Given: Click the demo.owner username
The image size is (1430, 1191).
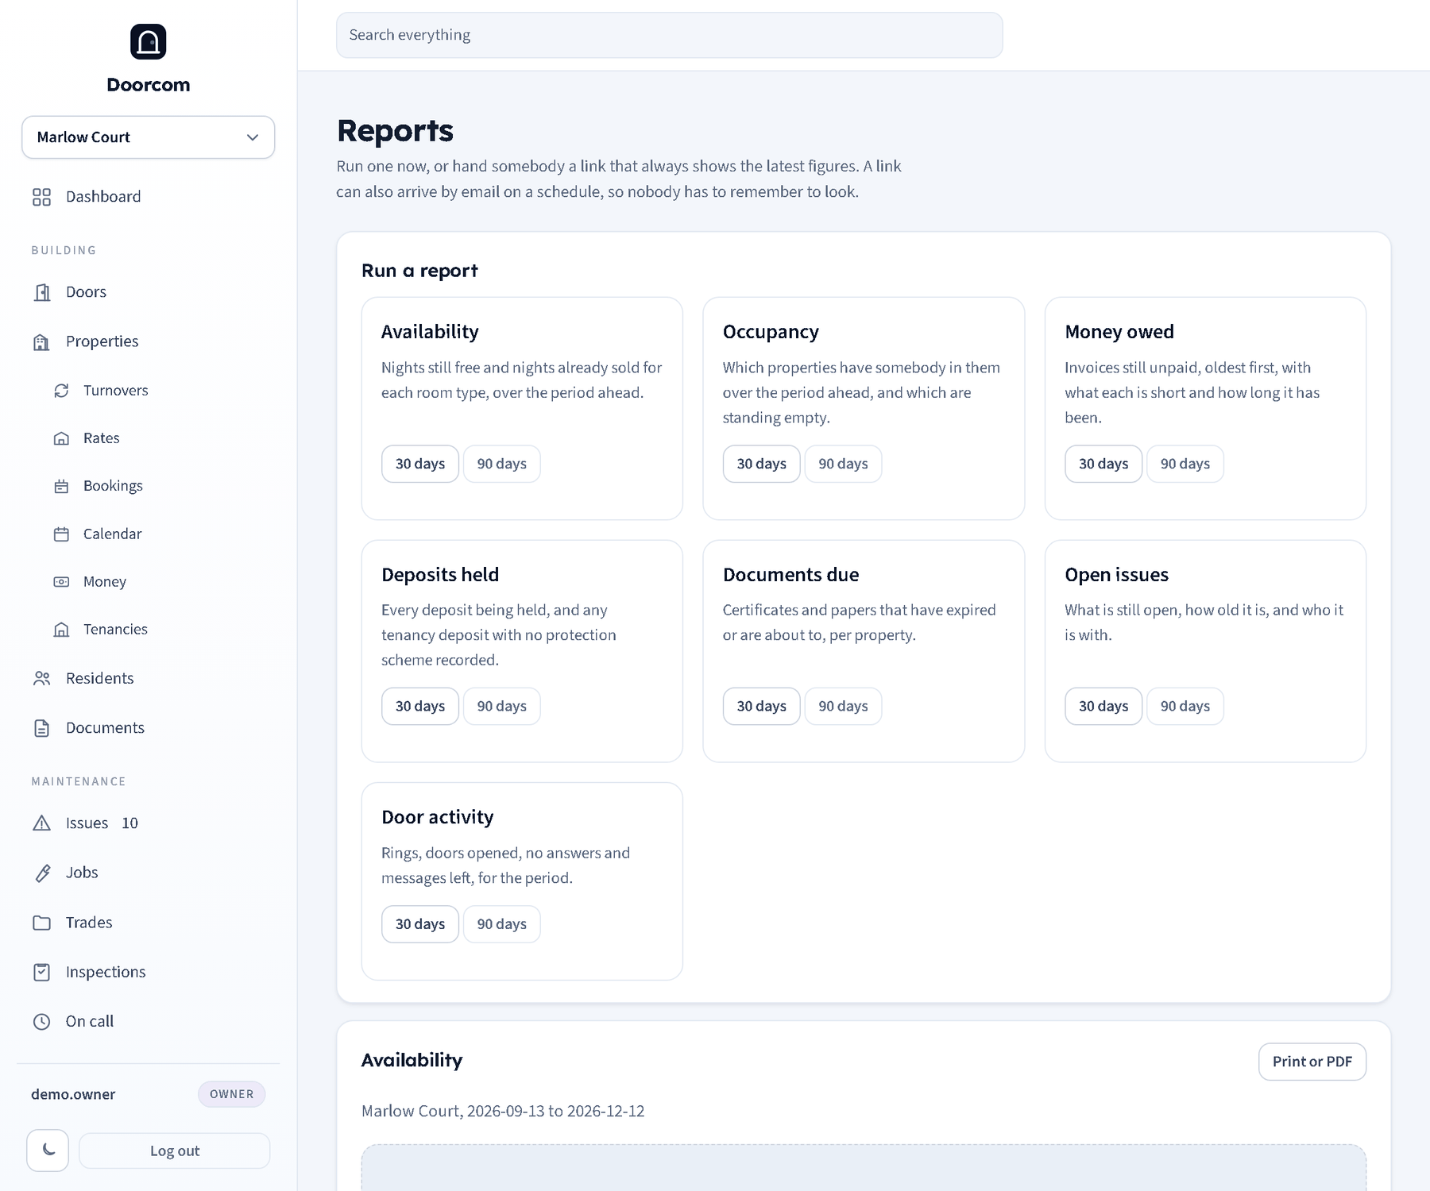Looking at the screenshot, I should [x=73, y=1094].
